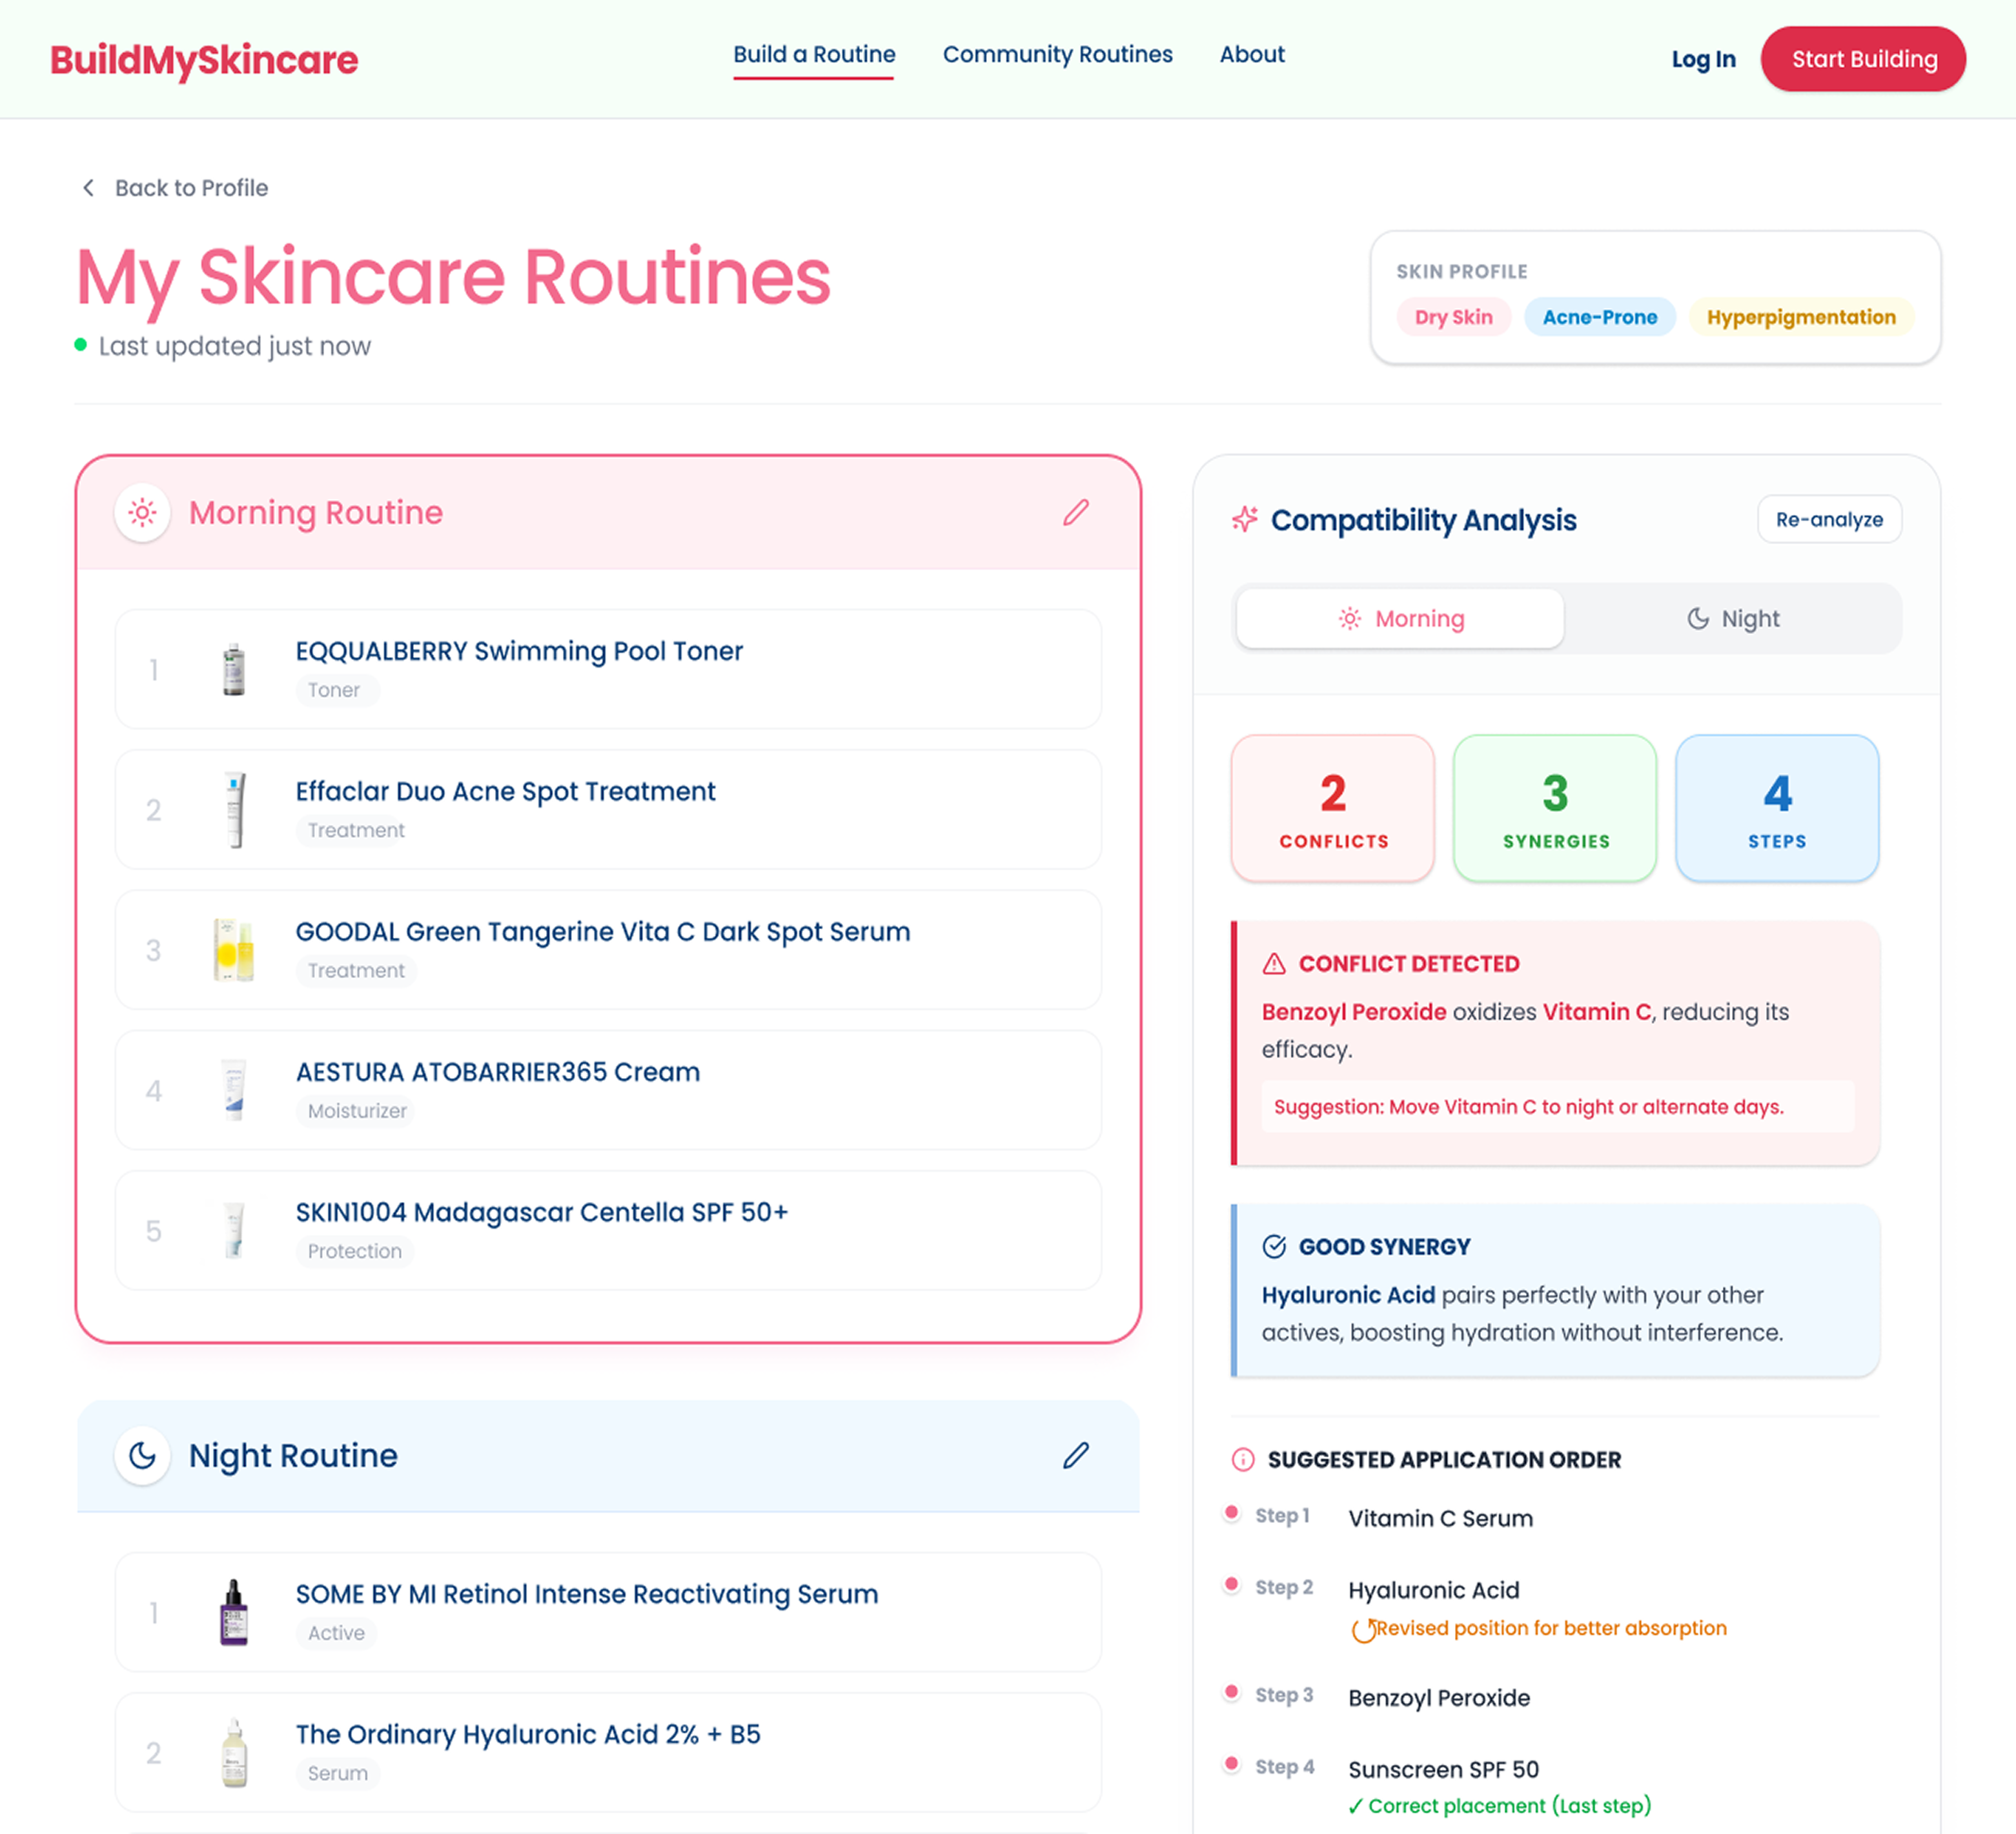
Task: Click the moon icon beside Night Routine
Action: pos(143,1455)
